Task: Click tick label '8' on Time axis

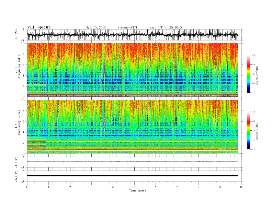Action: [199, 187]
